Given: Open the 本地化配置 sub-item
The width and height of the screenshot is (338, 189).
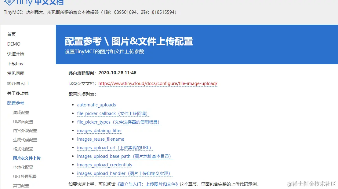Looking at the screenshot, I should click(23, 167).
